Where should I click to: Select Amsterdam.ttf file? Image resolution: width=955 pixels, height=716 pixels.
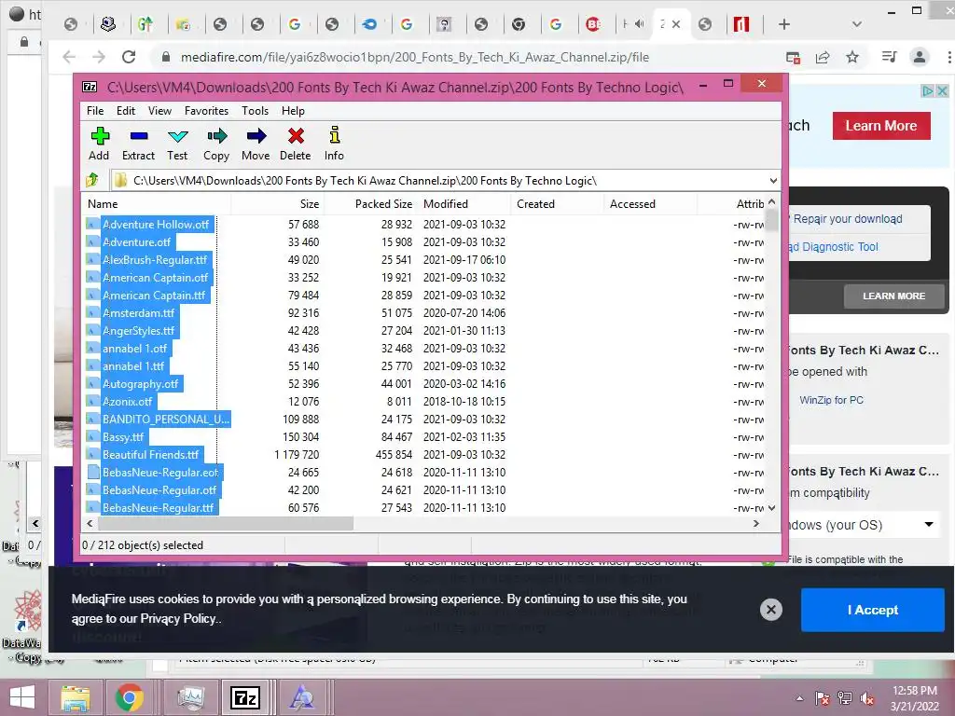(x=138, y=312)
